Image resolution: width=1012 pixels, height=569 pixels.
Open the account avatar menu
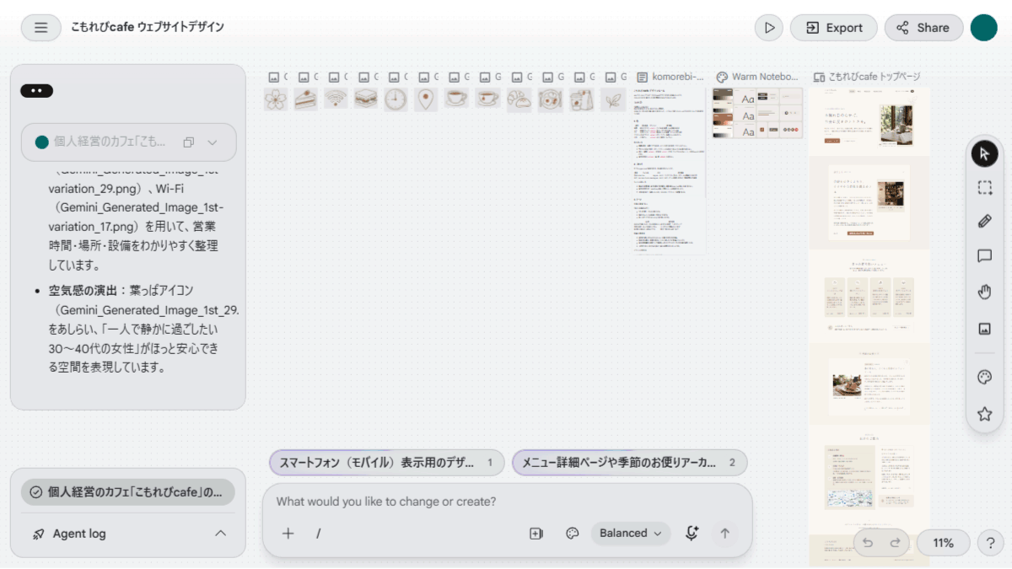[984, 28]
